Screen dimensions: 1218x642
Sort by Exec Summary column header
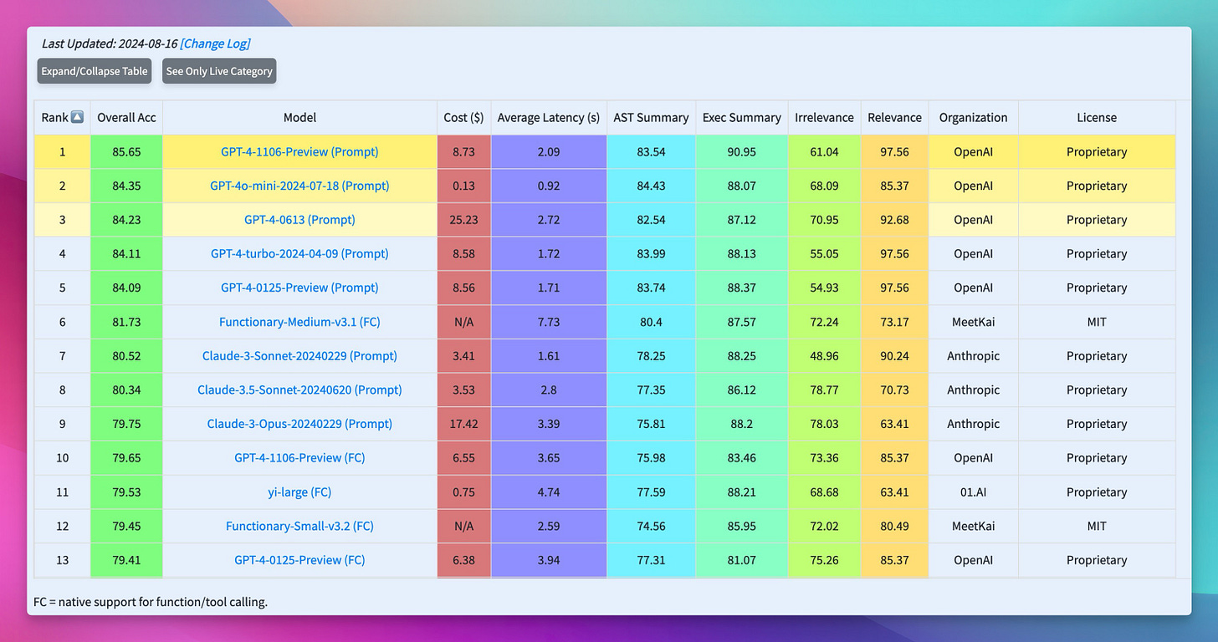(x=742, y=118)
